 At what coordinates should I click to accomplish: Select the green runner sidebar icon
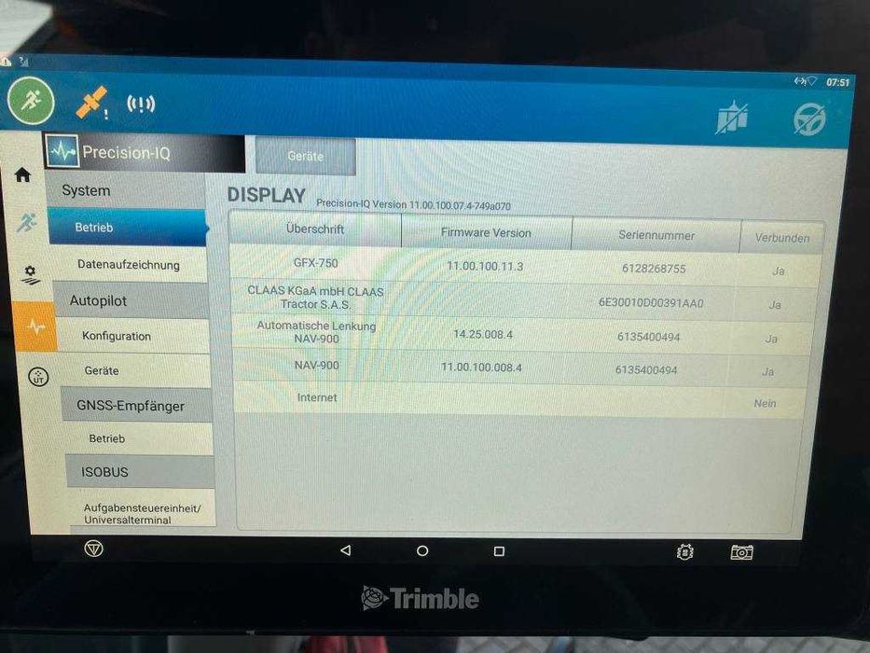tap(26, 223)
